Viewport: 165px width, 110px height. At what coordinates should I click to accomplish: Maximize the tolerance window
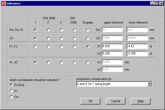[157, 3]
